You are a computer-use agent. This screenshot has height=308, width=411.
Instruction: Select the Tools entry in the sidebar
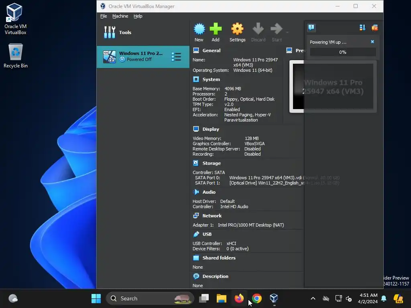[143, 32]
